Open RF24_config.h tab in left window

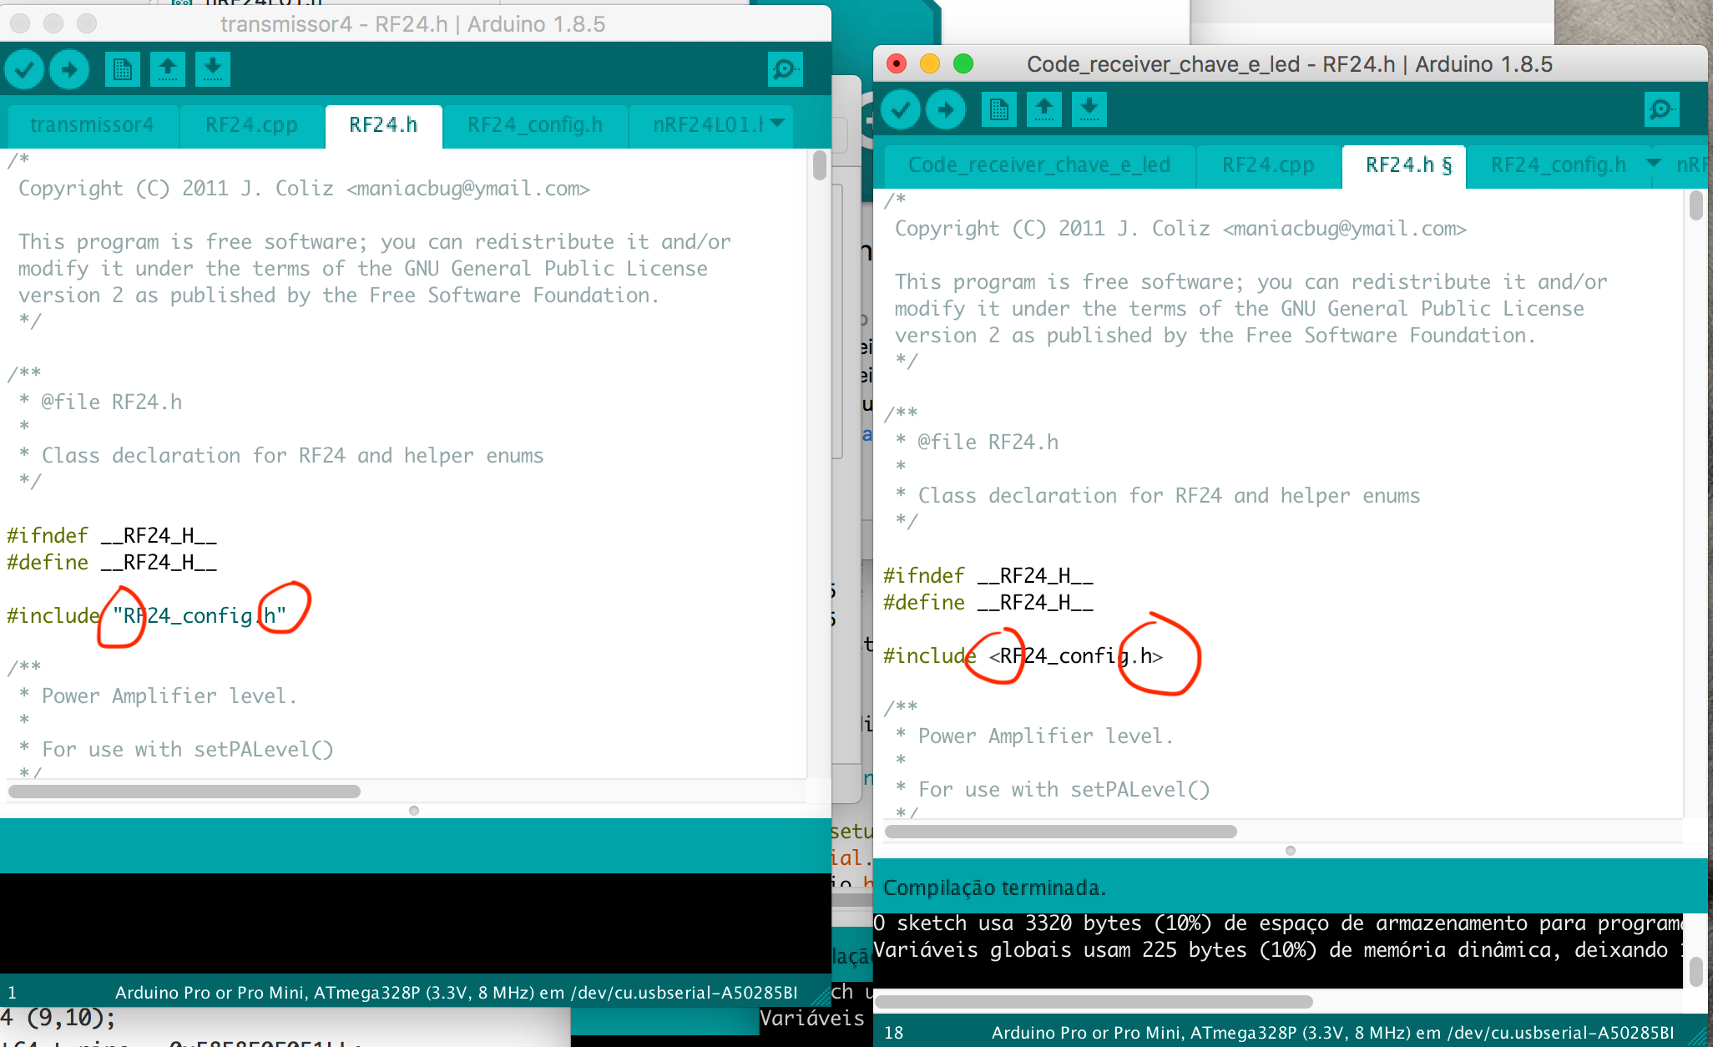pyautogui.click(x=534, y=125)
